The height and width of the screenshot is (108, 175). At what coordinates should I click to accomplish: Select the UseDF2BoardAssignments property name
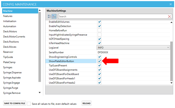(x=63, y=70)
